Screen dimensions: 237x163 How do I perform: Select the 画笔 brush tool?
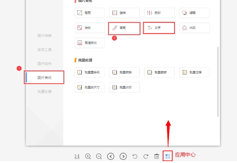click(x=124, y=28)
